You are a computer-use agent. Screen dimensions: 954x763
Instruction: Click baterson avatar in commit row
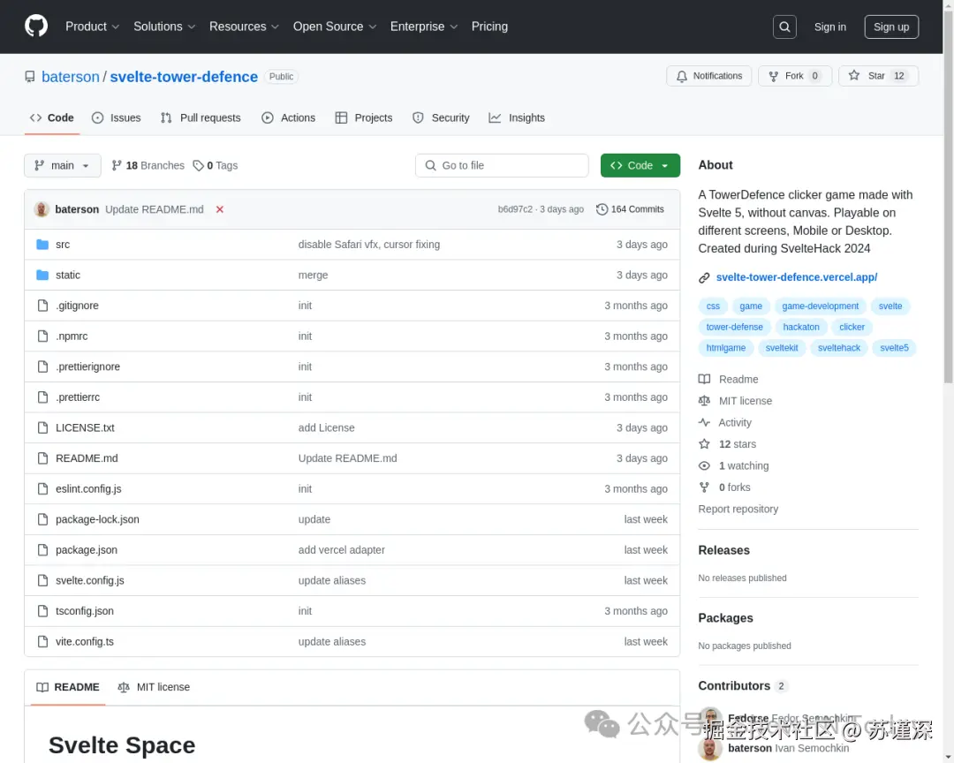pyautogui.click(x=42, y=209)
